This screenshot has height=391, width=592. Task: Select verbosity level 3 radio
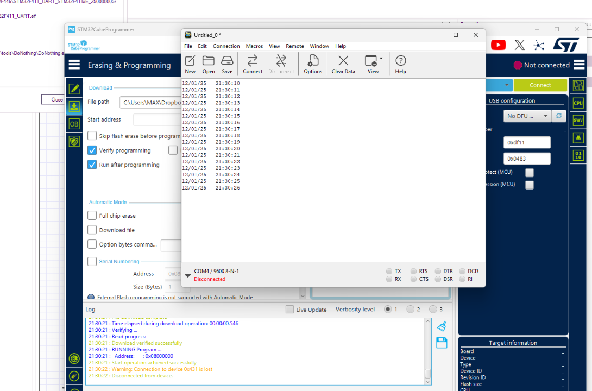pyautogui.click(x=433, y=310)
